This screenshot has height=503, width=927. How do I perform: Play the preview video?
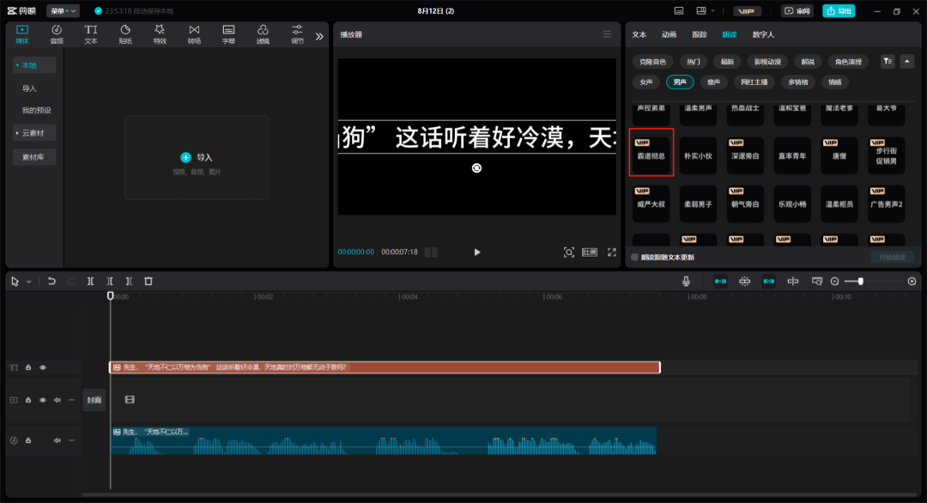[x=477, y=252]
